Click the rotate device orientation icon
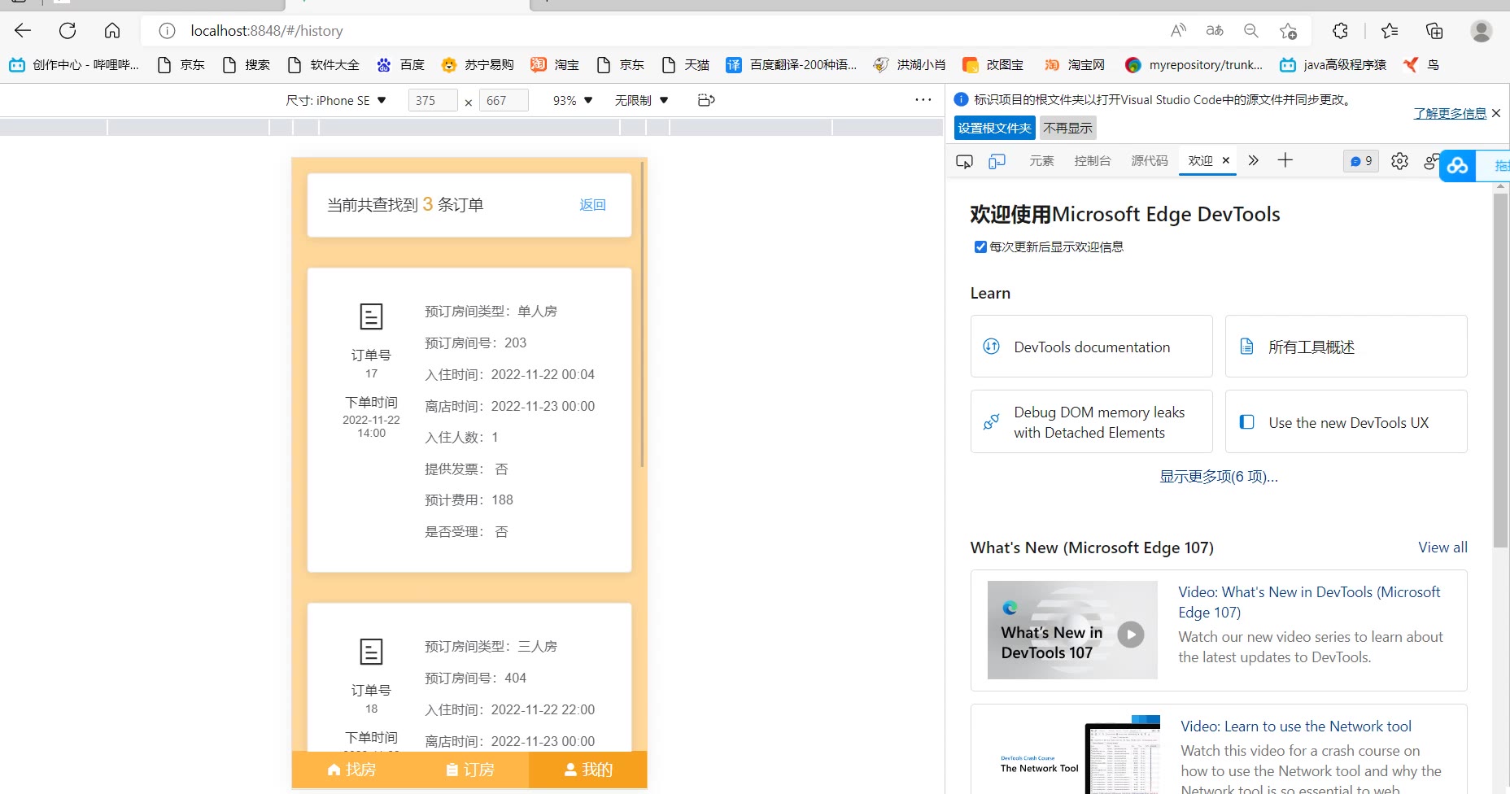1510x794 pixels. [x=706, y=100]
